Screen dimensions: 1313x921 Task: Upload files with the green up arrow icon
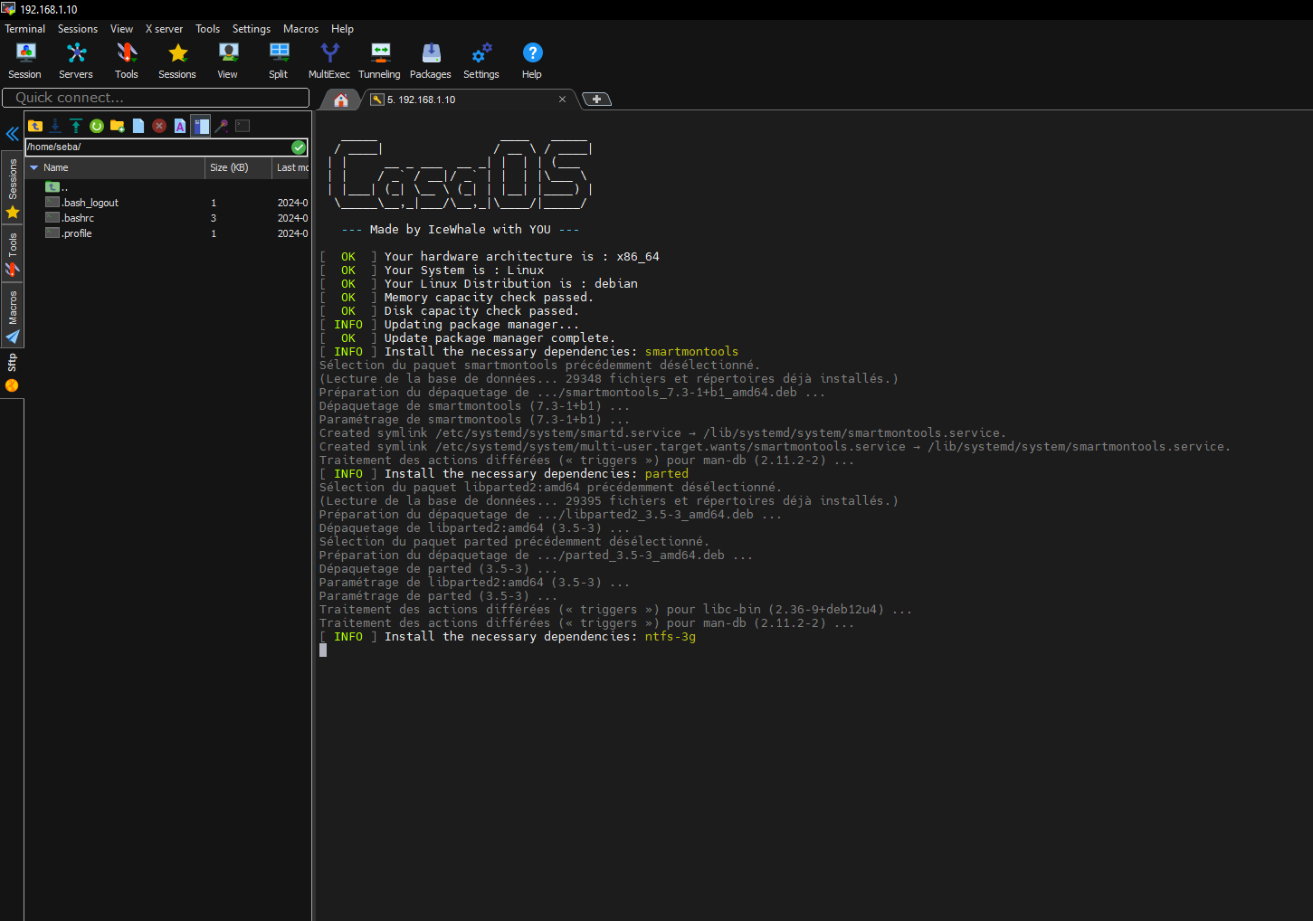[76, 126]
